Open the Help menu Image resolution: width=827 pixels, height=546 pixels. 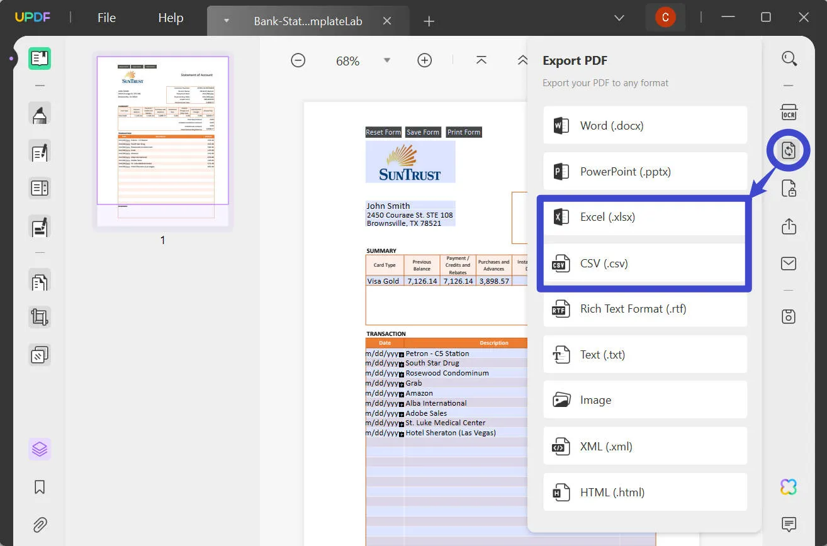pyautogui.click(x=171, y=18)
